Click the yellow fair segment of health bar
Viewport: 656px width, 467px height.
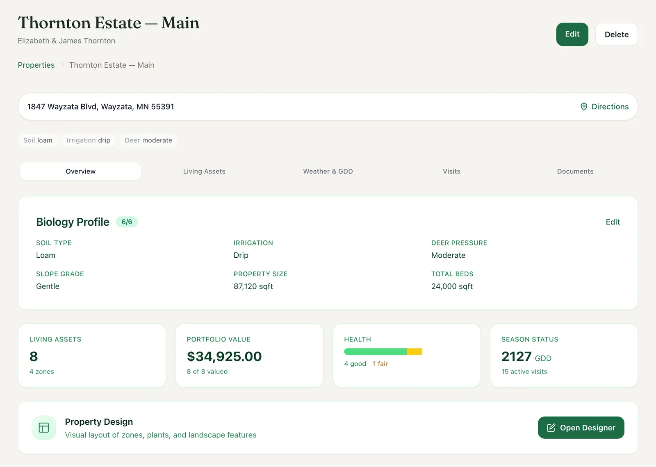click(x=415, y=352)
